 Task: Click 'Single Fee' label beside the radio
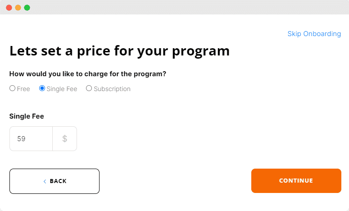click(62, 89)
